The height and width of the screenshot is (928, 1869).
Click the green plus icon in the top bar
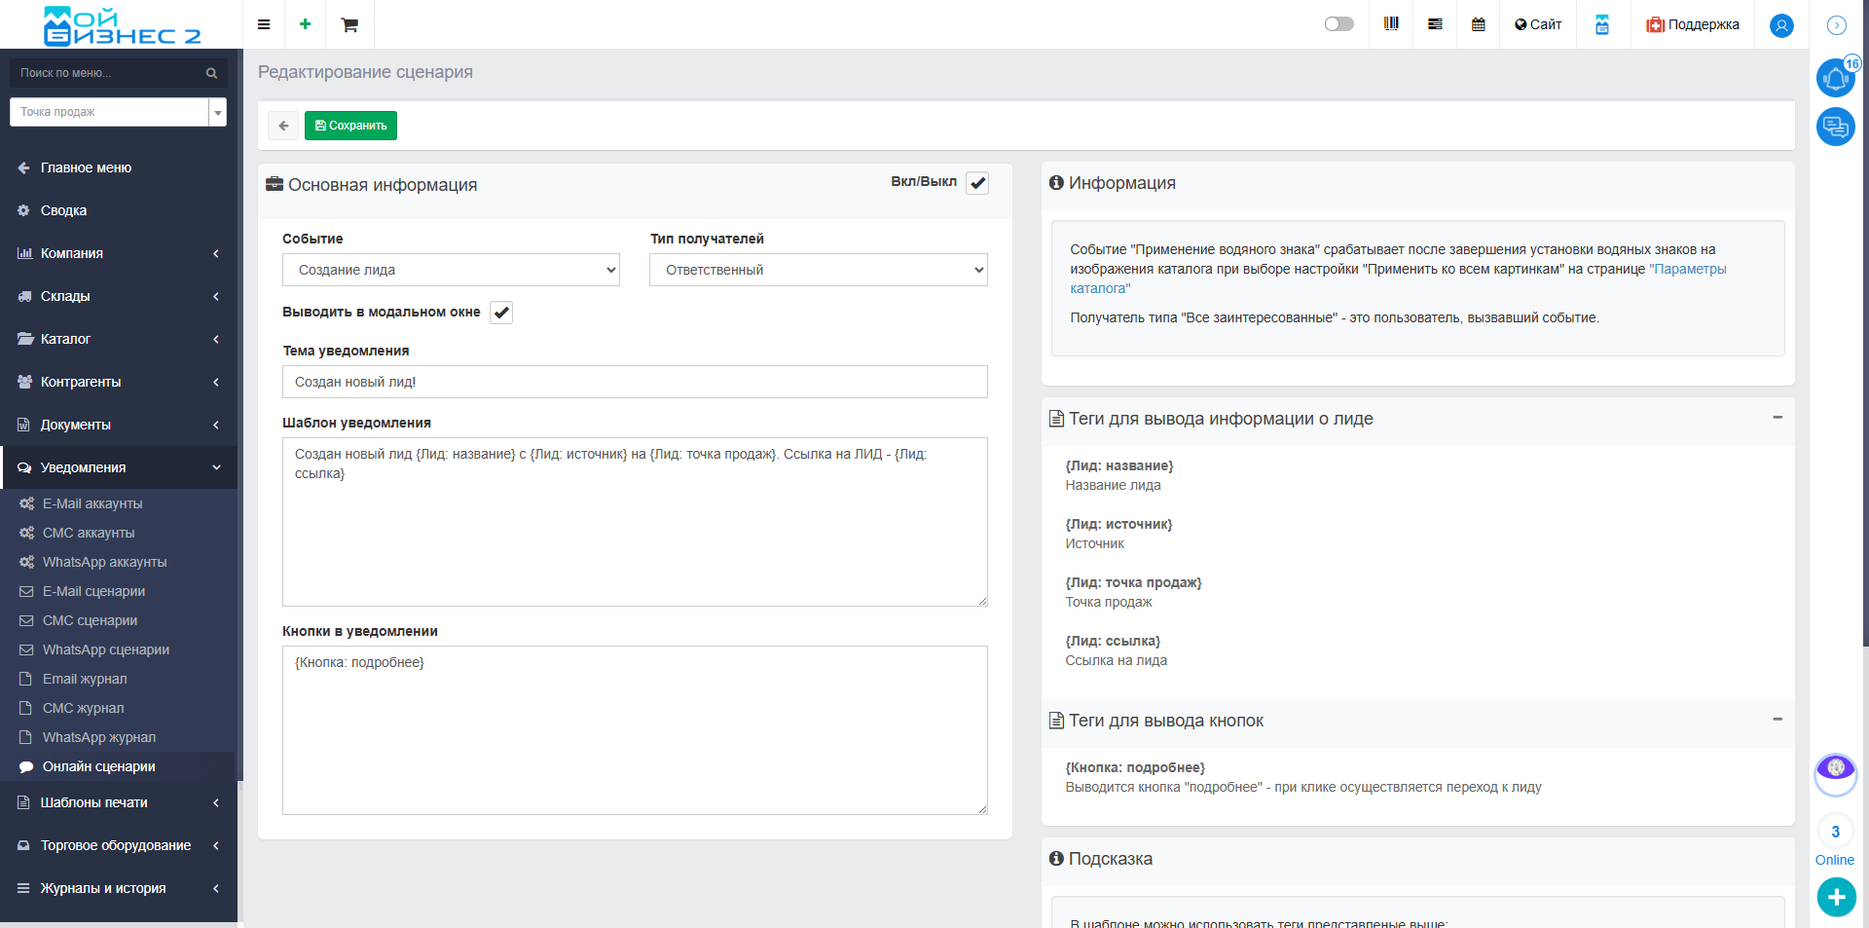pyautogui.click(x=306, y=24)
